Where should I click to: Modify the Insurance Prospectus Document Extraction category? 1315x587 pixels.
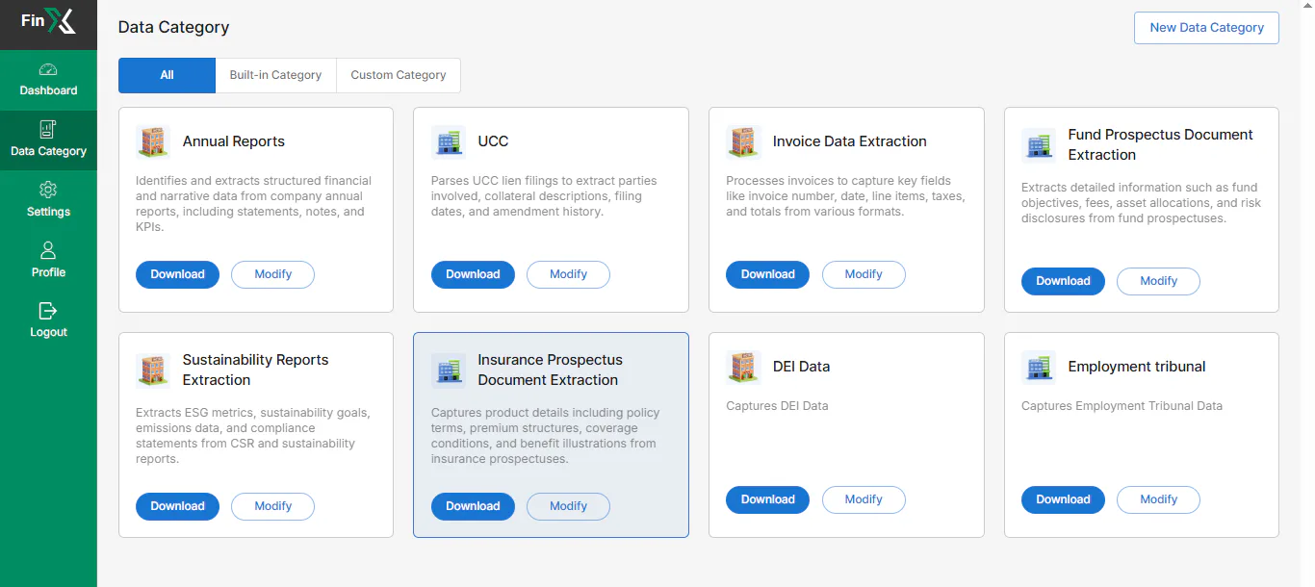568,506
